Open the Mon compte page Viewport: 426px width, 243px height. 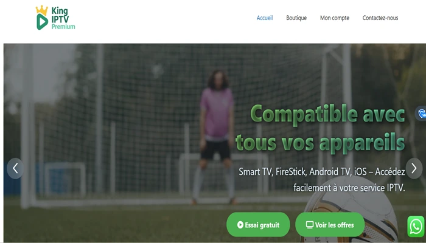pos(335,18)
